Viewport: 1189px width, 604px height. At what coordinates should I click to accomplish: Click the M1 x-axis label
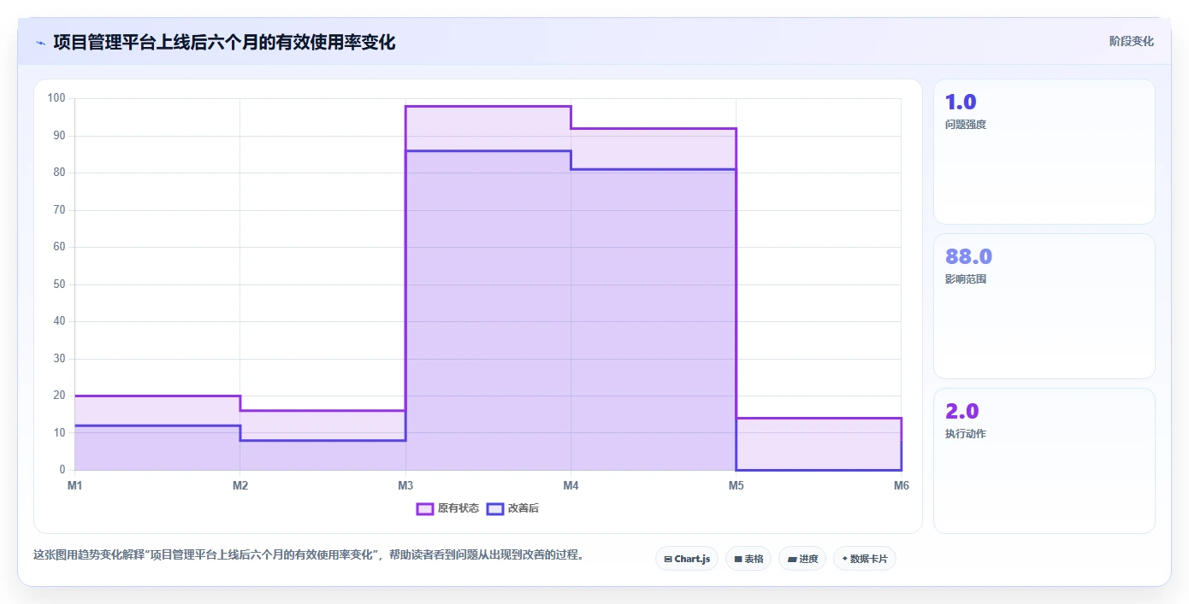pyautogui.click(x=74, y=485)
